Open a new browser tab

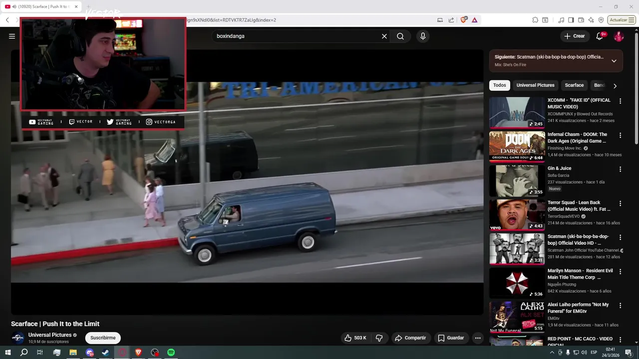pos(89,6)
